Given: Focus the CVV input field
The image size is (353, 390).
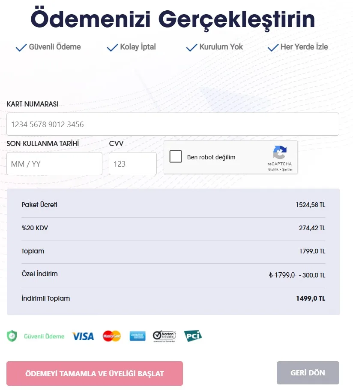Looking at the screenshot, I should [x=133, y=164].
